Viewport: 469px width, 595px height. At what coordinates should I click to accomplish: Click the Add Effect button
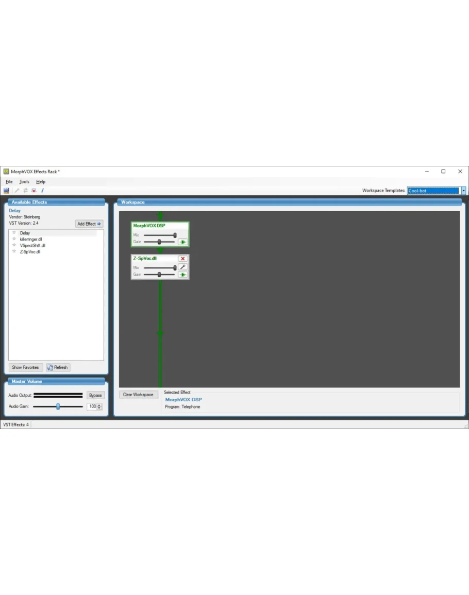click(89, 224)
